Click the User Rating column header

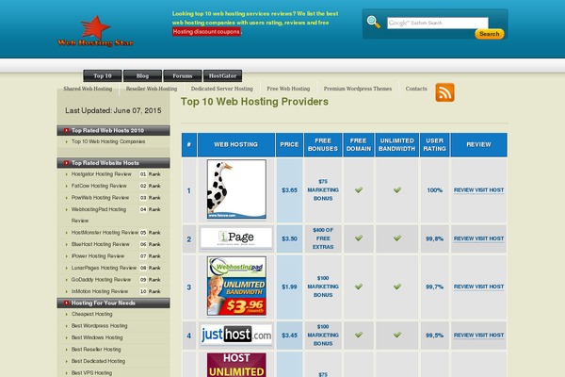[434, 144]
